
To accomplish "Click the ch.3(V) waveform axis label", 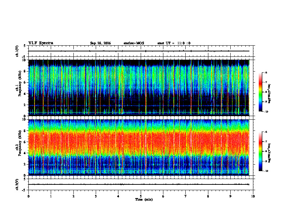I will click(17, 184).
